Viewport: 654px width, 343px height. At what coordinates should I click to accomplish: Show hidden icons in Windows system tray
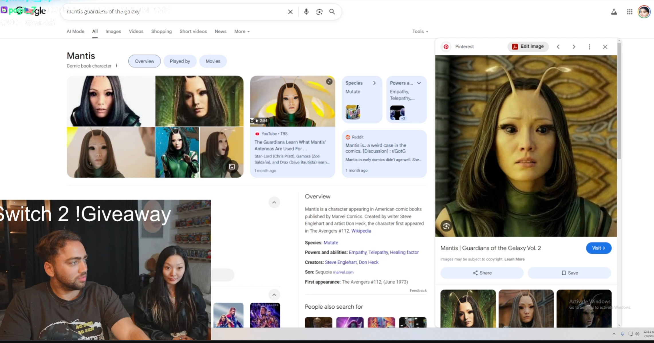tap(614, 334)
